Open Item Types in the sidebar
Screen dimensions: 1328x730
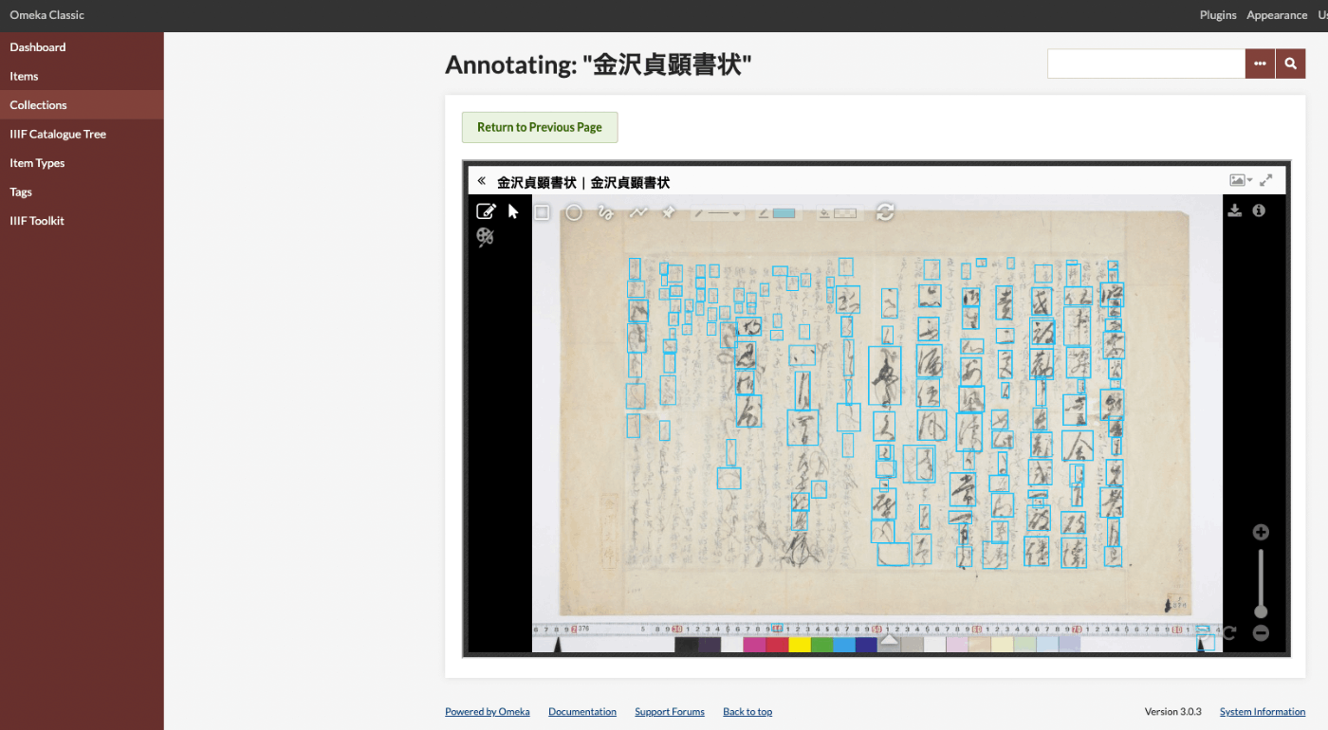(x=82, y=163)
